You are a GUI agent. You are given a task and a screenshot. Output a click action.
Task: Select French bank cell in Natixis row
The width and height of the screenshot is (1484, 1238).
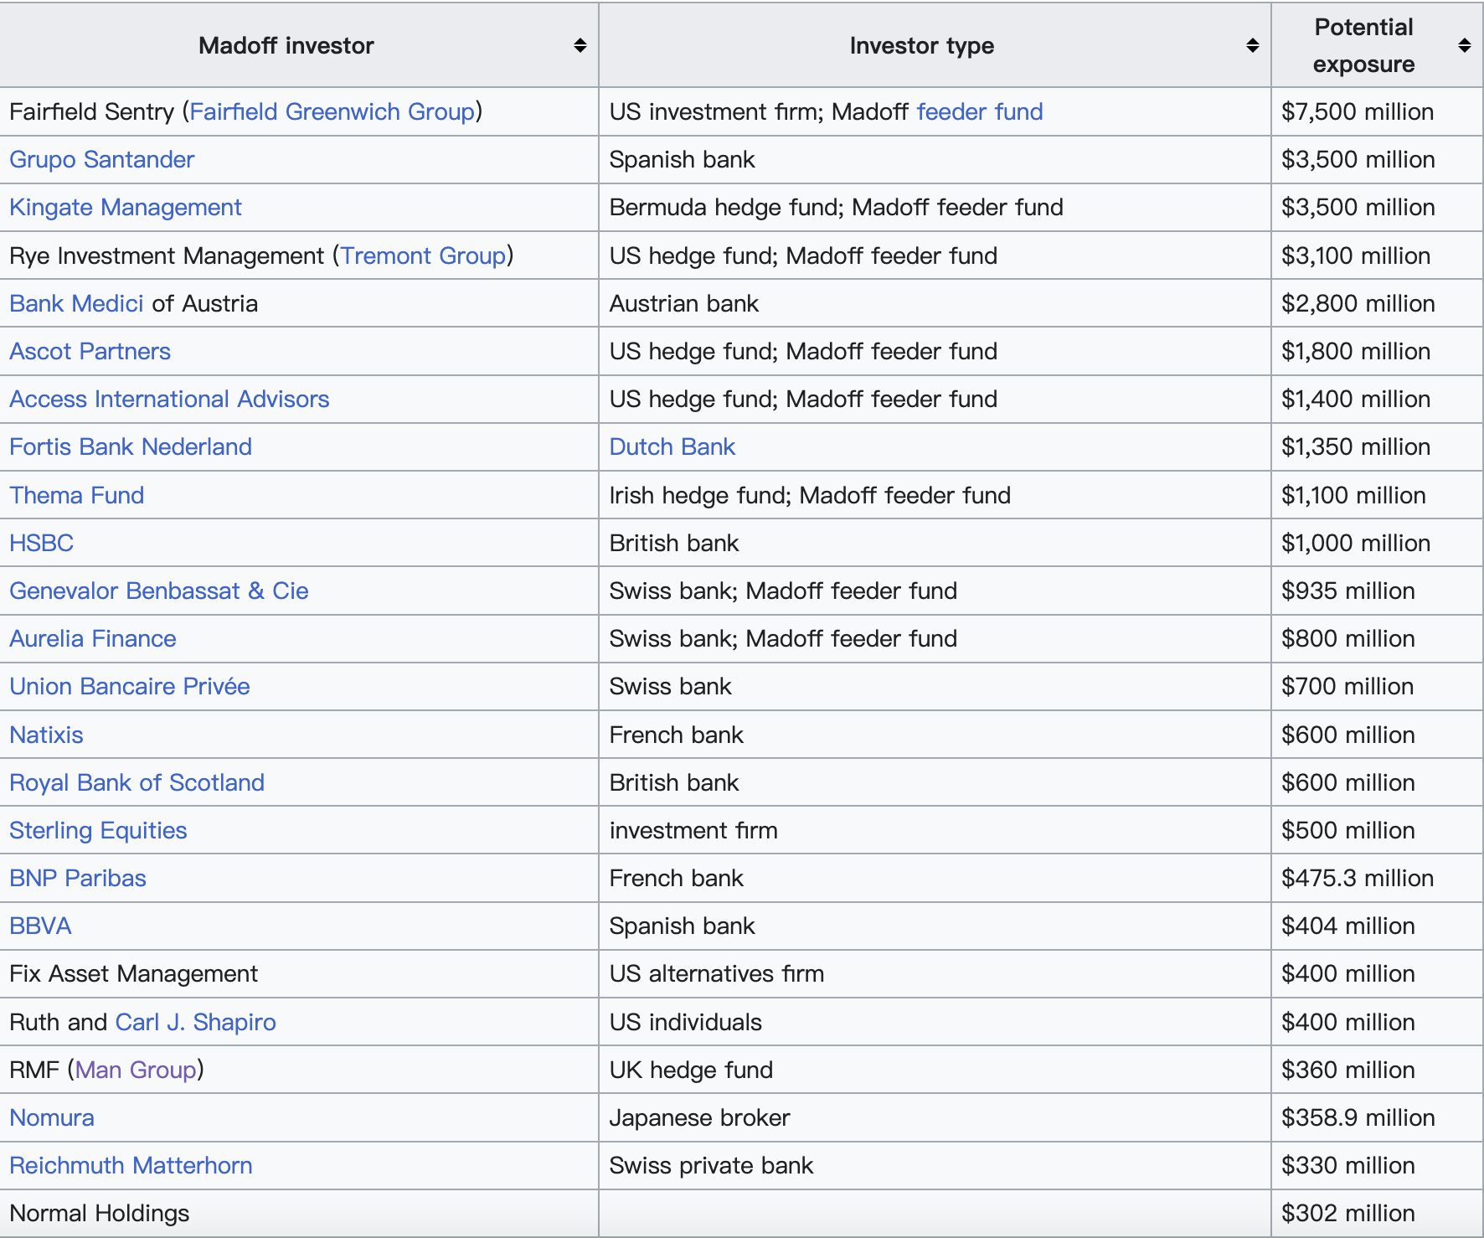tap(935, 735)
